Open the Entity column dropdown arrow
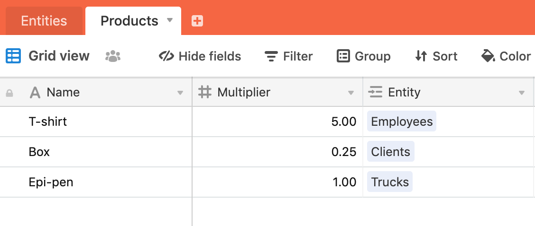 [521, 93]
